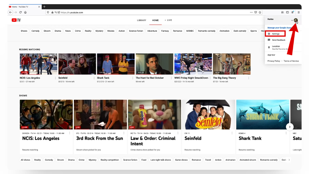The image size is (309, 174).
Task: Open page actions three-dot menu in address bar
Action: click(251, 12)
